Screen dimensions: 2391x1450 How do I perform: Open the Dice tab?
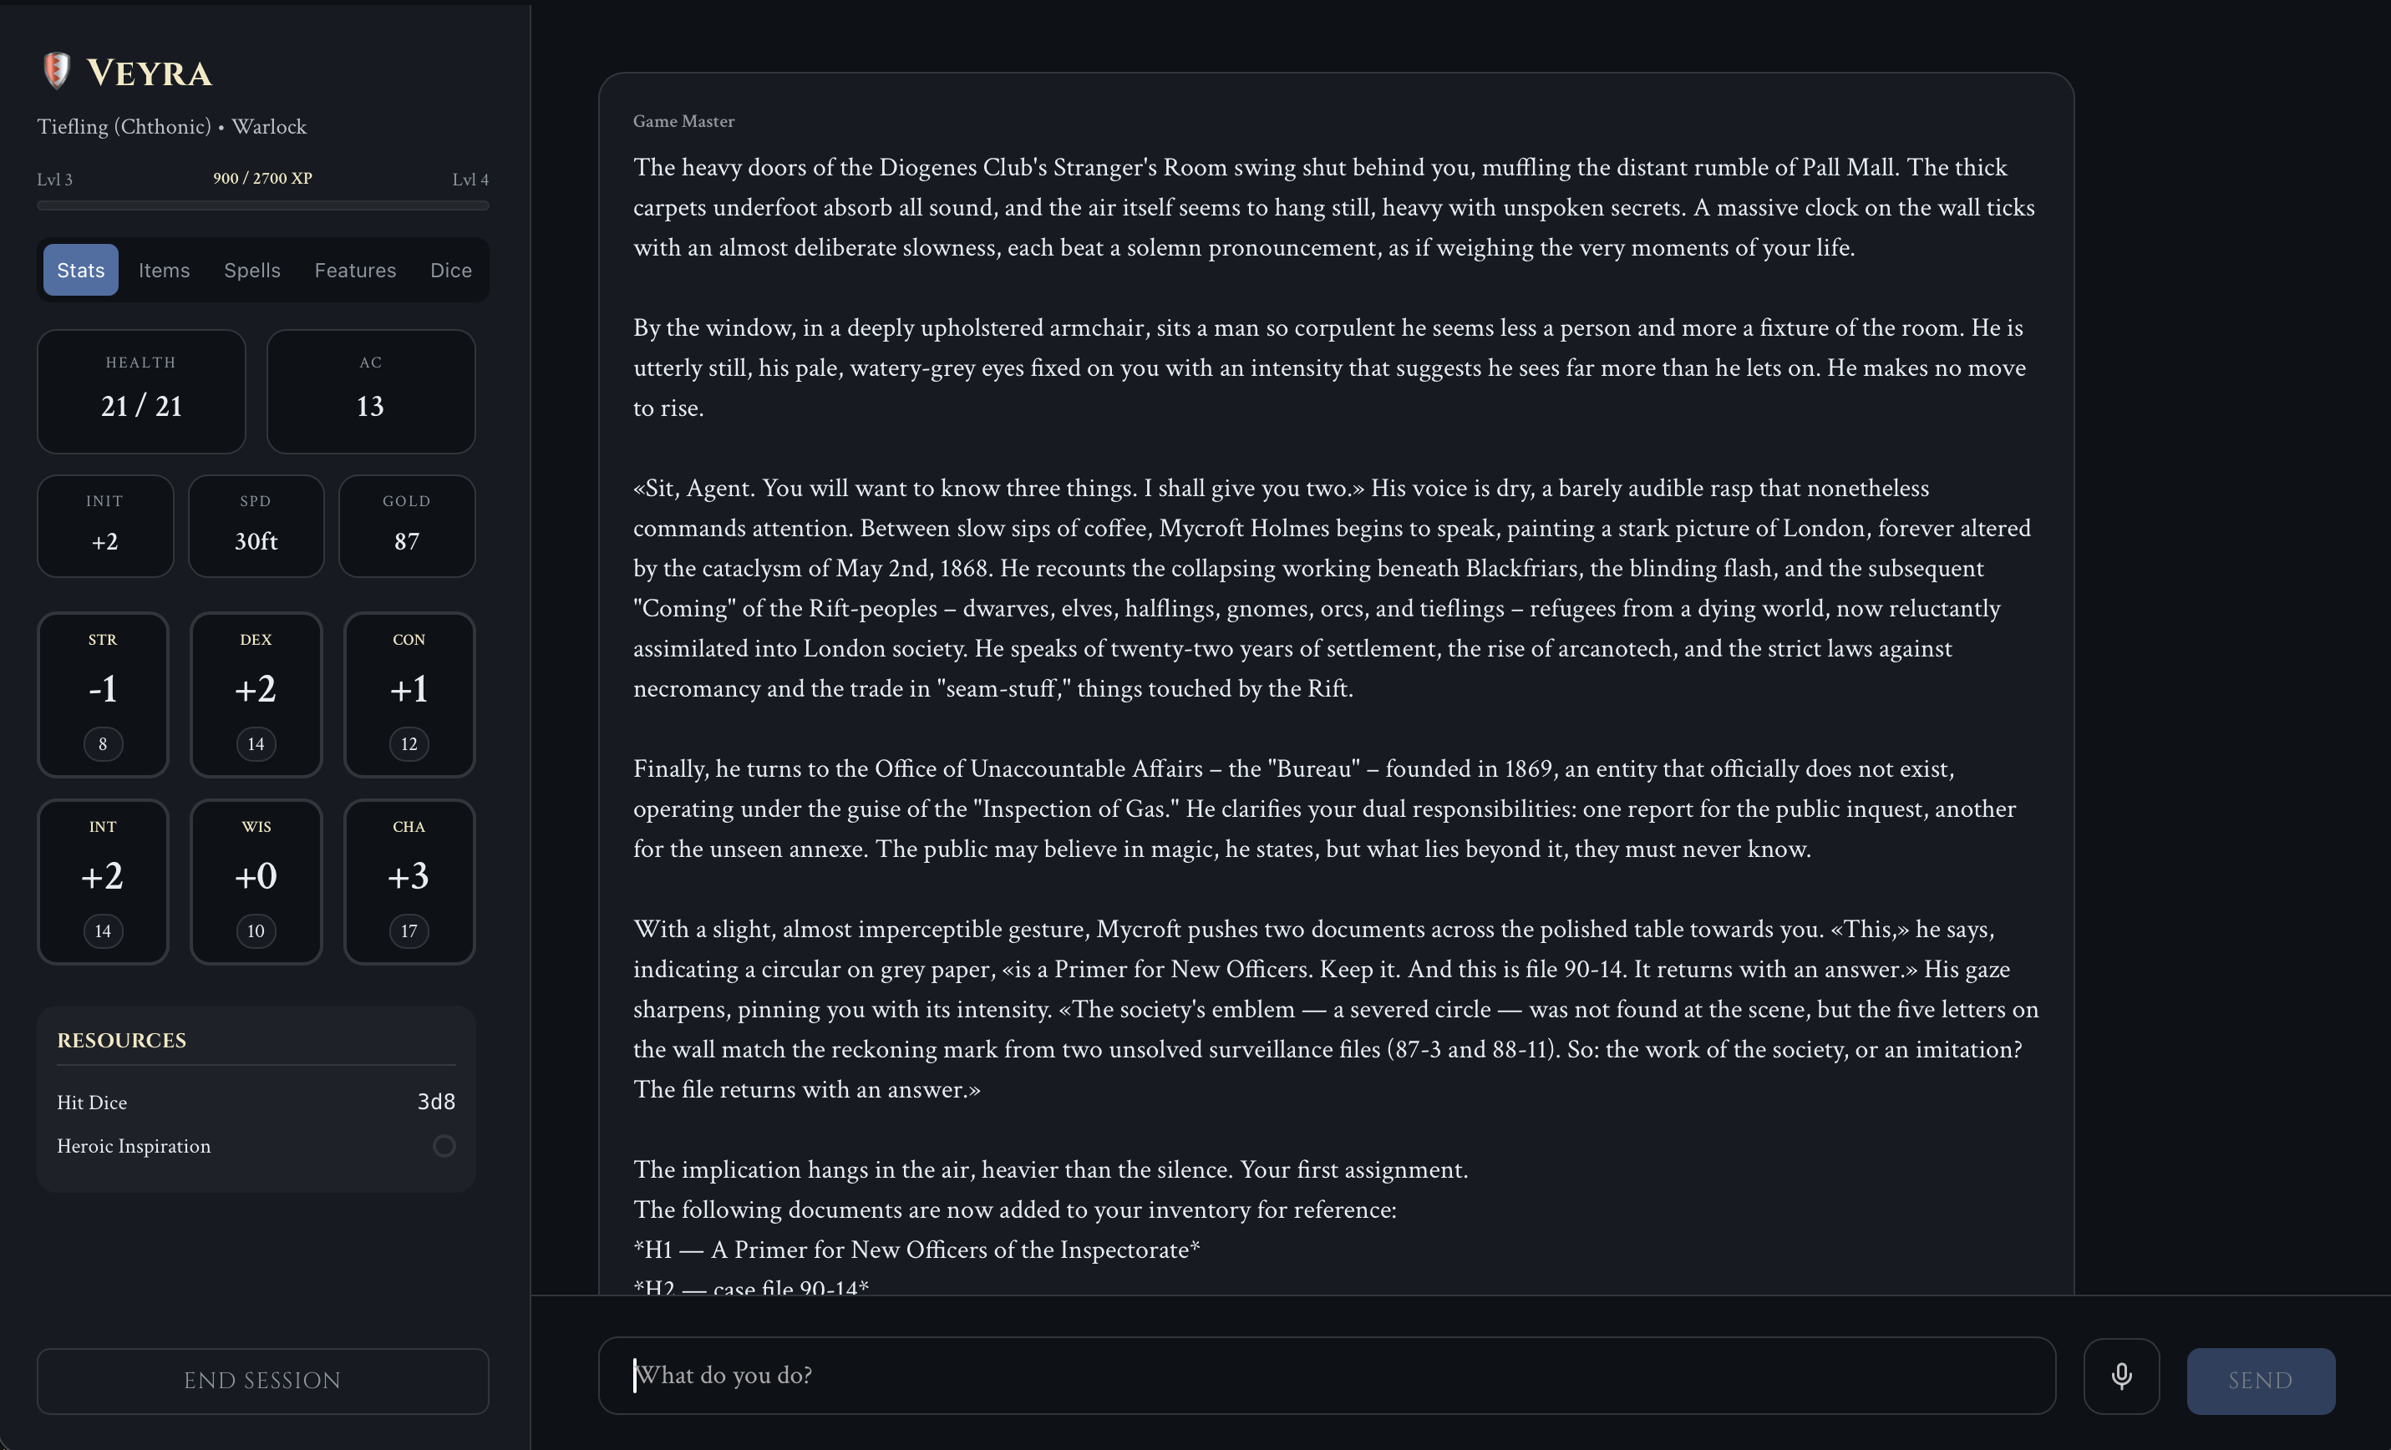(451, 270)
